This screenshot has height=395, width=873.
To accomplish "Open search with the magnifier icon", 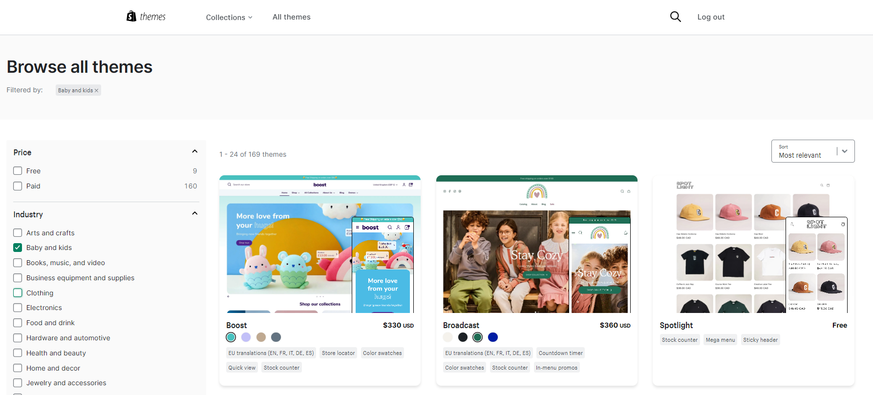I will [675, 17].
